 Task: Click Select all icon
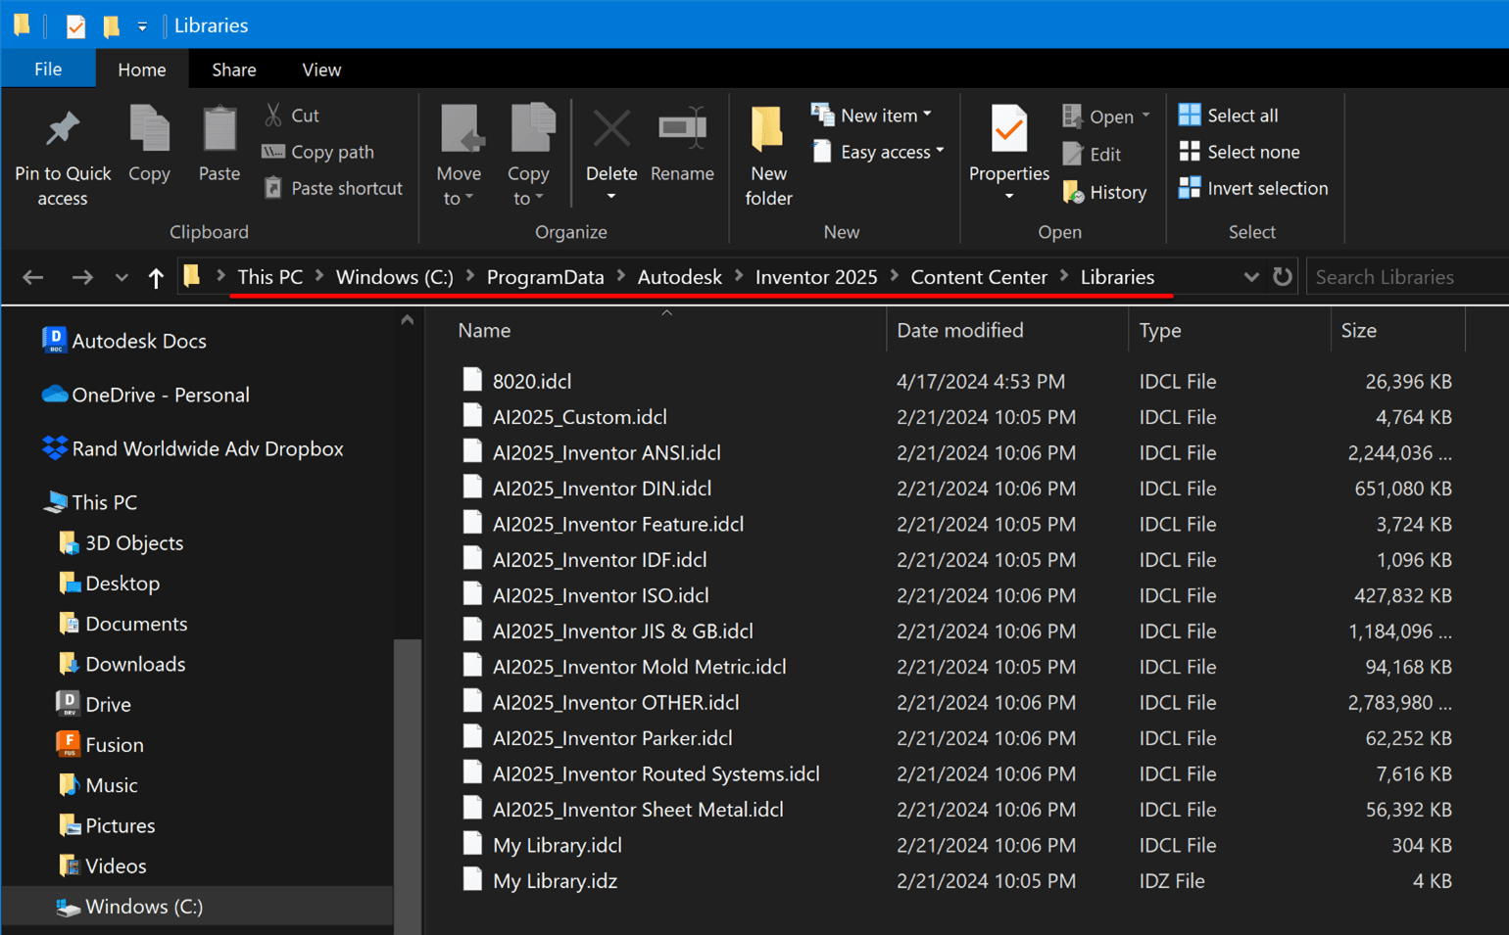tap(1190, 115)
